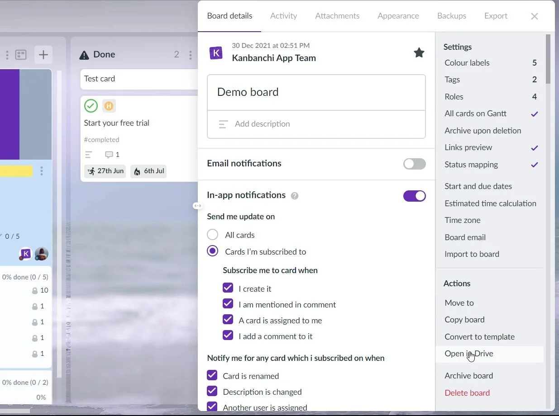This screenshot has height=416, width=559.
Task: Click the comment icon on free trial card
Action: pos(109,155)
